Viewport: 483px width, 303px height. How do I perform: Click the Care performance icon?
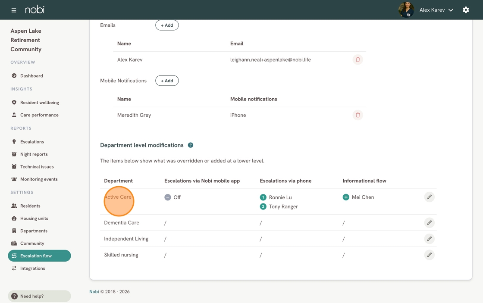click(14, 115)
